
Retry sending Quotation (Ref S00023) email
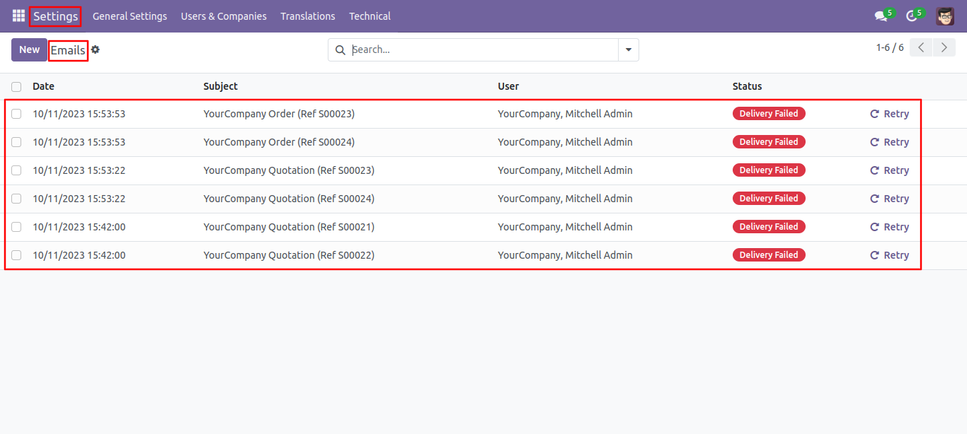point(889,170)
